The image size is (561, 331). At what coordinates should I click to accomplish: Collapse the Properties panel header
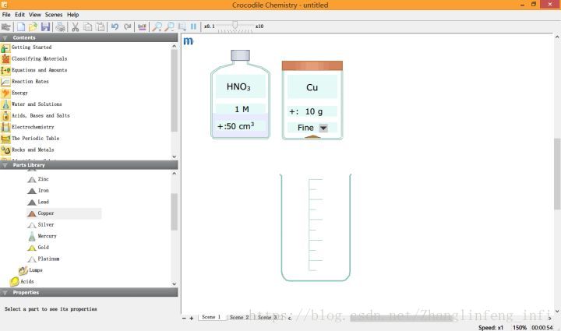click(x=6, y=293)
